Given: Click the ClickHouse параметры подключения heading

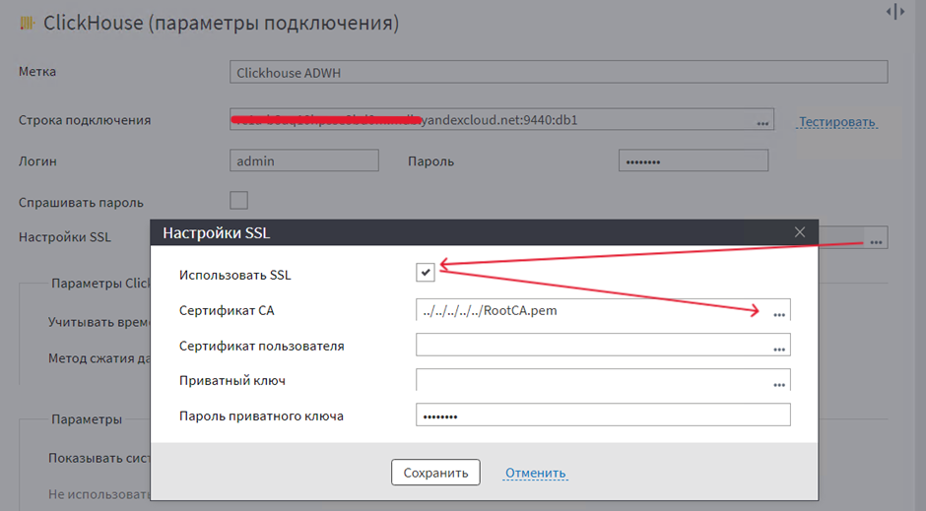Looking at the screenshot, I should [x=222, y=23].
